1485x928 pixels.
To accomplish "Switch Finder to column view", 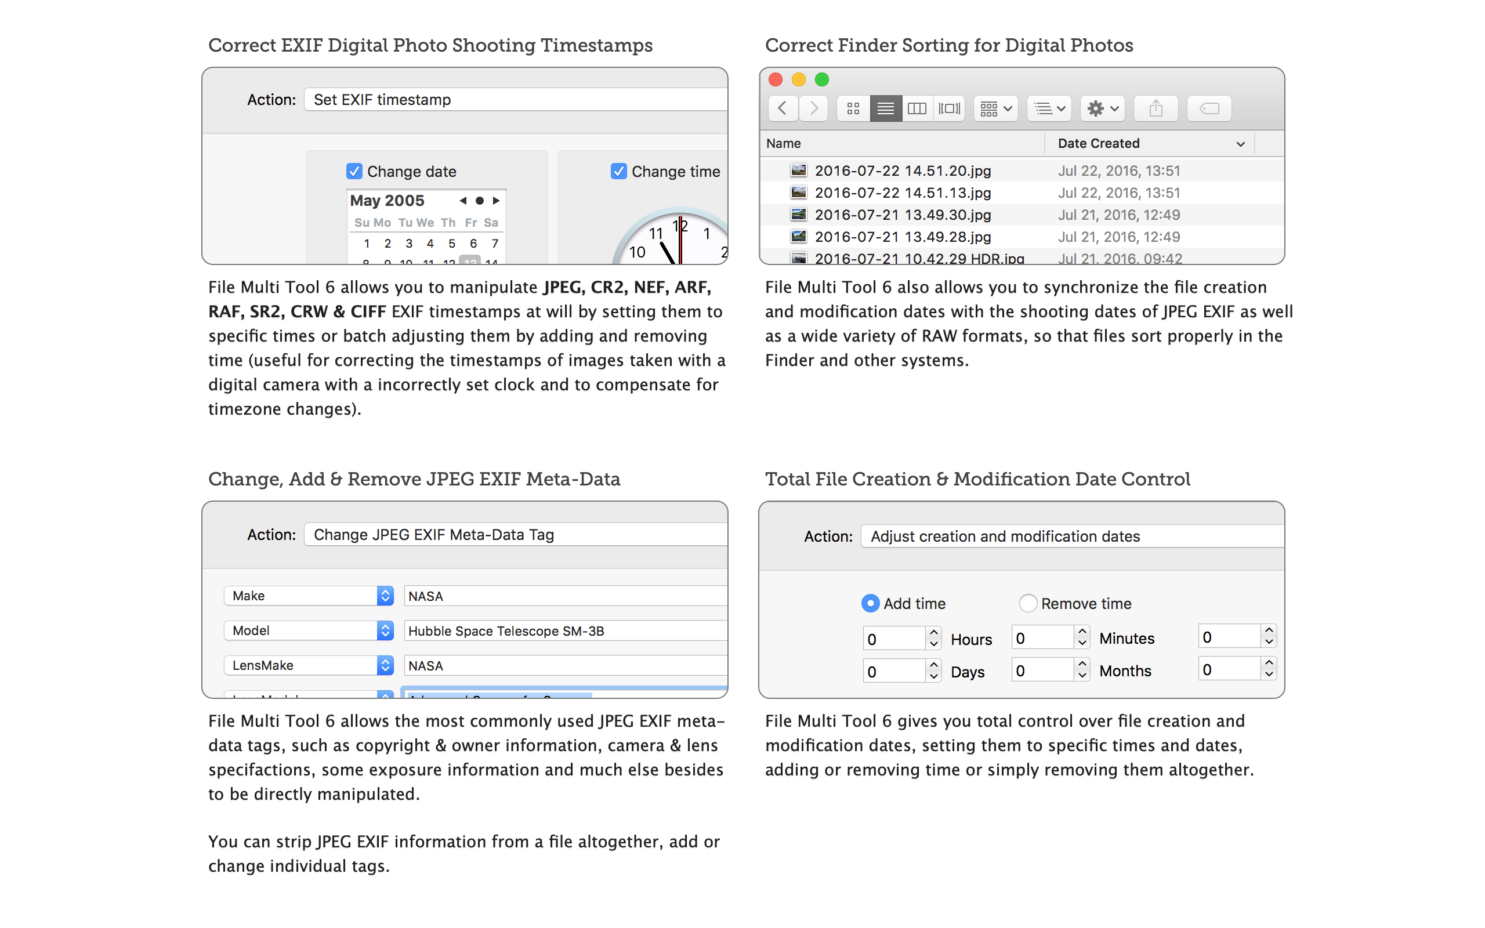I will (x=917, y=108).
